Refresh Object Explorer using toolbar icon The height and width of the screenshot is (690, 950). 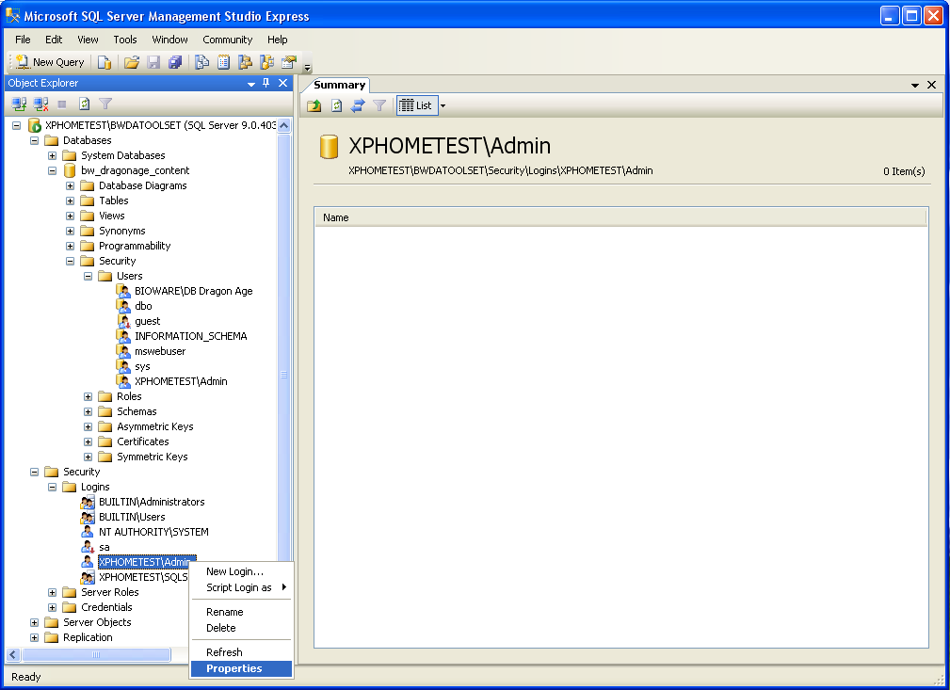pyautogui.click(x=84, y=104)
